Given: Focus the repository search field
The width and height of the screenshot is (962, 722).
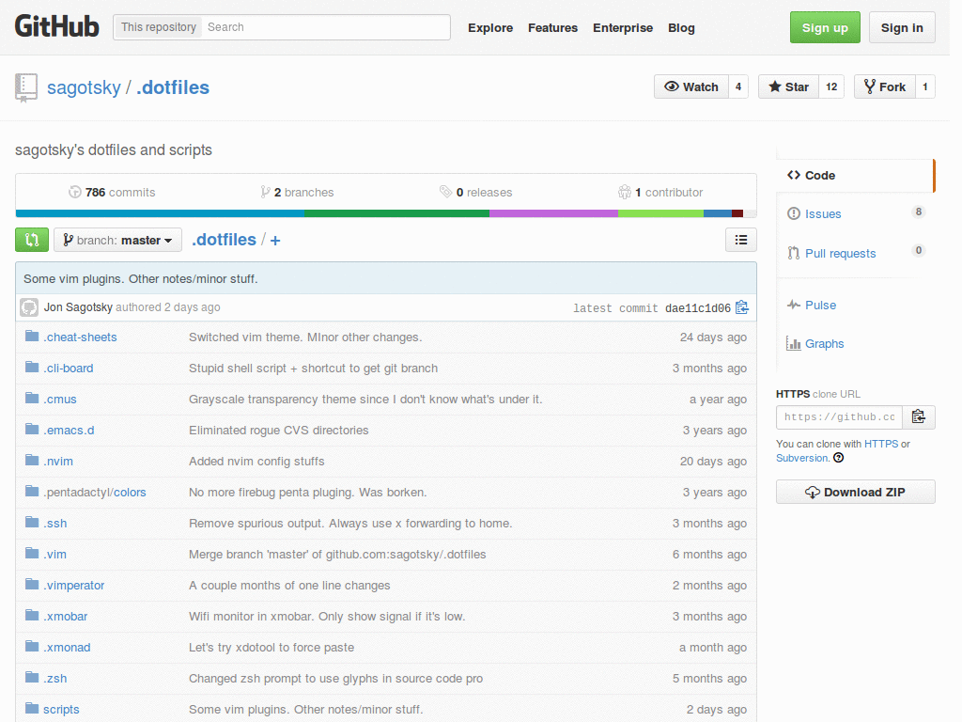Looking at the screenshot, I should (326, 27).
